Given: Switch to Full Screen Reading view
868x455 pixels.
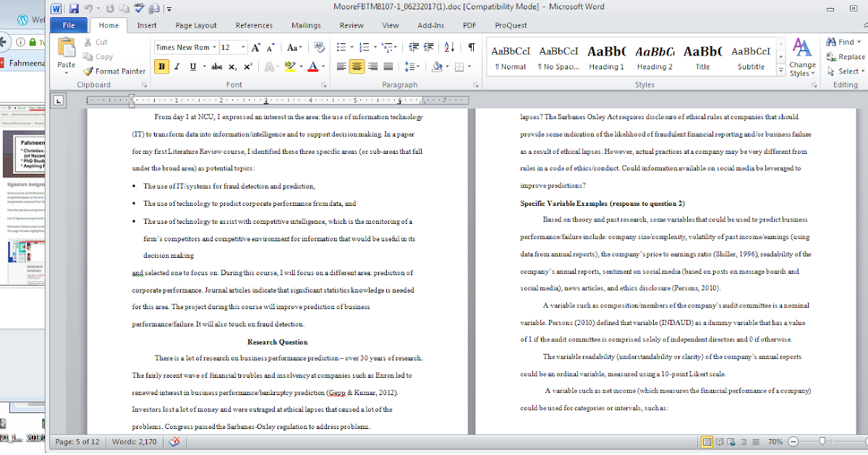Looking at the screenshot, I should coord(720,441).
